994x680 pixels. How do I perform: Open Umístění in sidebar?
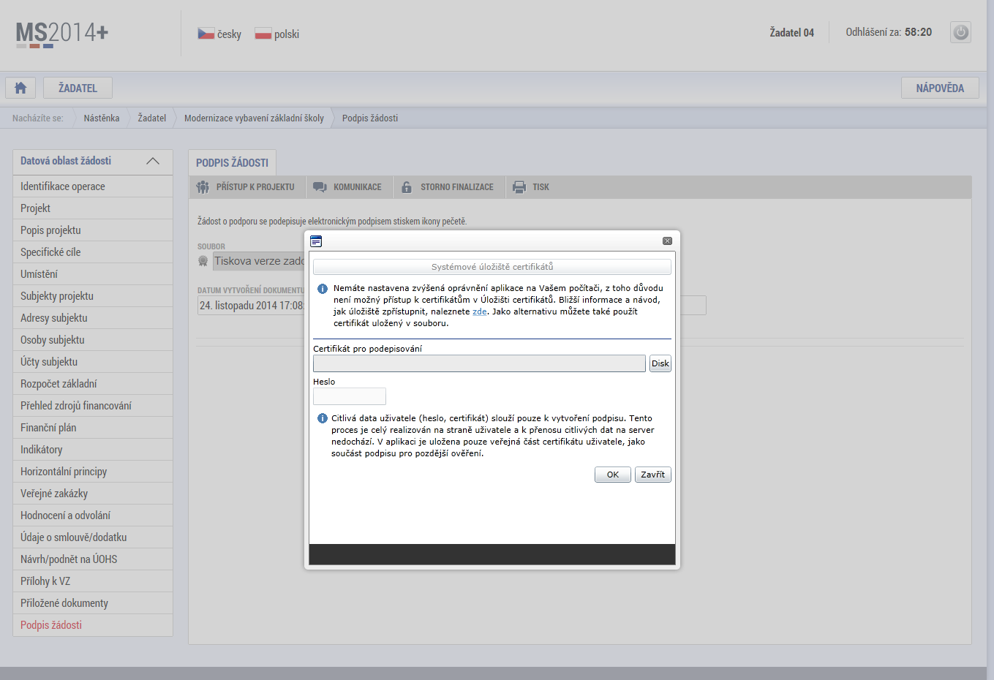tap(93, 274)
